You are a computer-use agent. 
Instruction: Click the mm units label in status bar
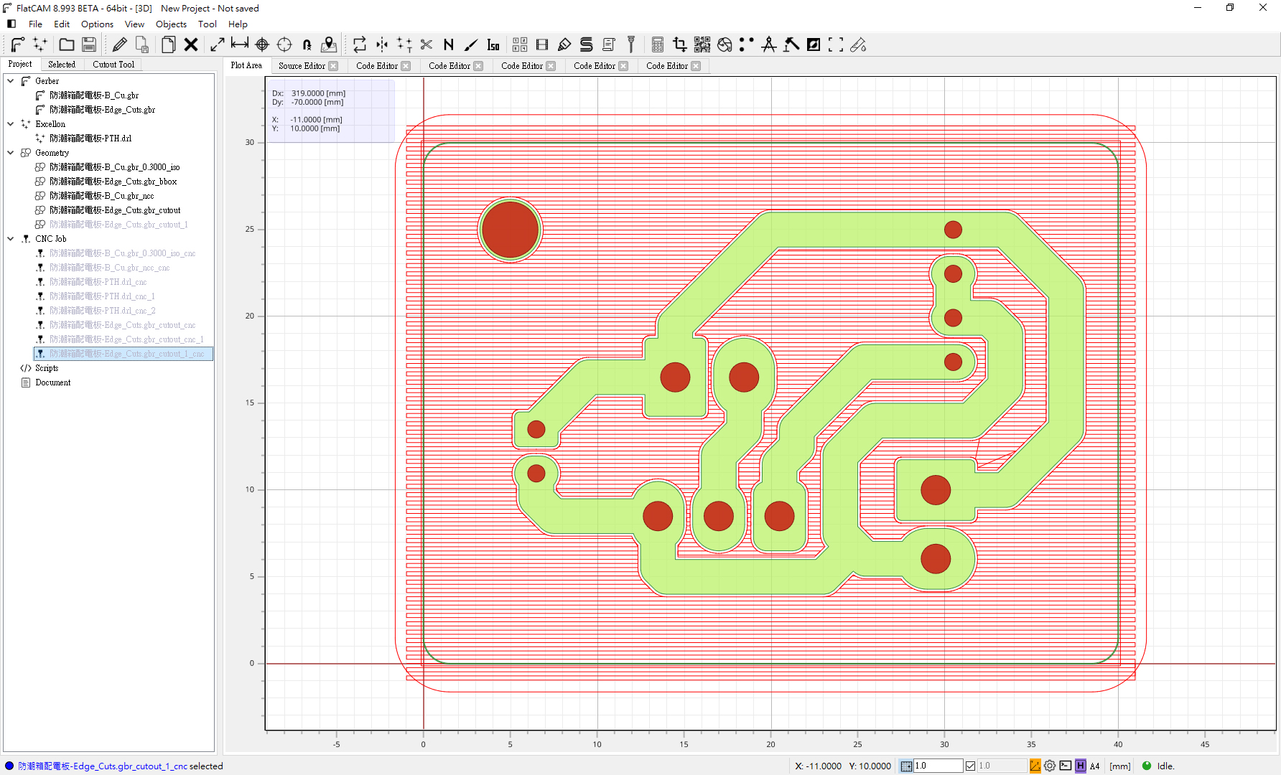[x=1119, y=766]
